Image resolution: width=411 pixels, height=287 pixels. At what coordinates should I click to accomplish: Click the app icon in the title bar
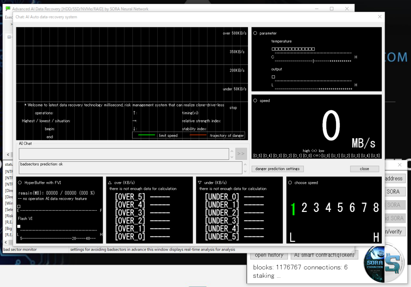(8, 9)
